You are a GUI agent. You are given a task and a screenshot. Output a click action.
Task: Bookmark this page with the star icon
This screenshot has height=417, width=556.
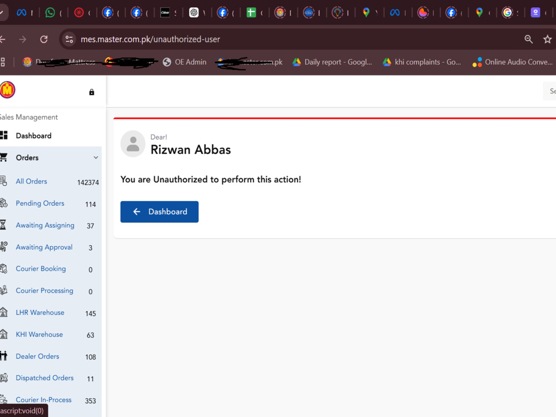click(548, 39)
